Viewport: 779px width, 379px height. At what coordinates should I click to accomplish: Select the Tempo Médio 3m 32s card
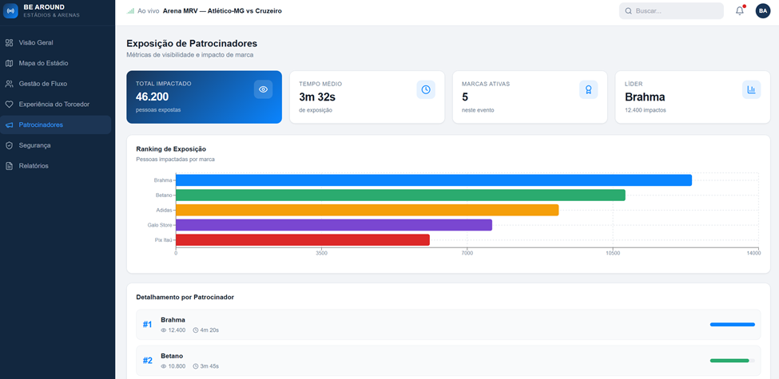tap(367, 97)
